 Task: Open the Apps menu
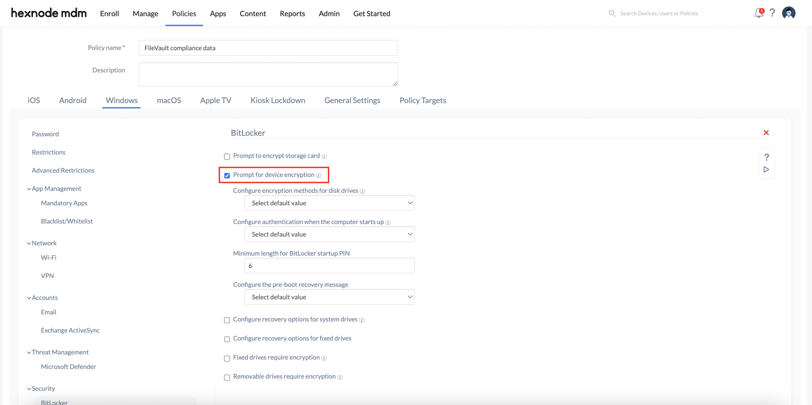coord(218,13)
